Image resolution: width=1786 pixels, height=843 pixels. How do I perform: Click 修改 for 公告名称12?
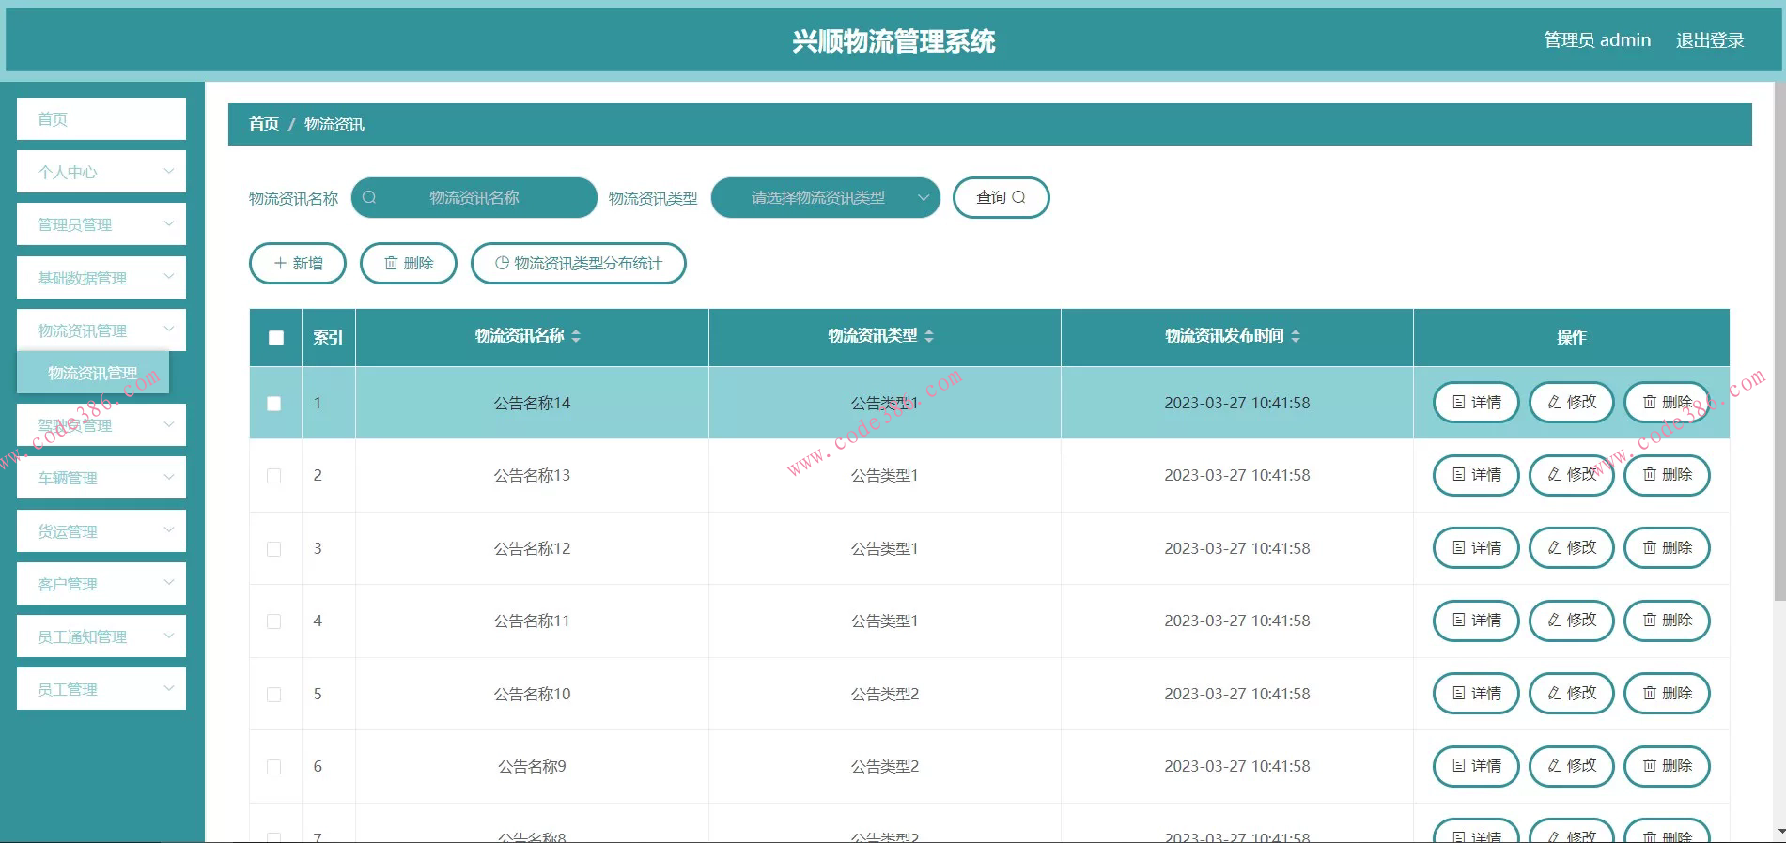point(1572,548)
